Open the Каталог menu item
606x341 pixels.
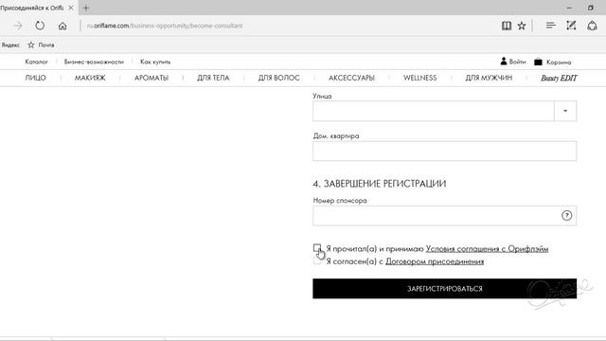36,62
